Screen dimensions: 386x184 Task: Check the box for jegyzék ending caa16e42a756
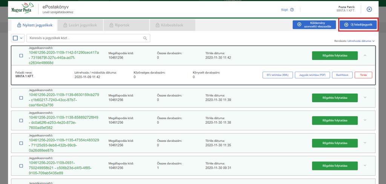tap(21, 98)
